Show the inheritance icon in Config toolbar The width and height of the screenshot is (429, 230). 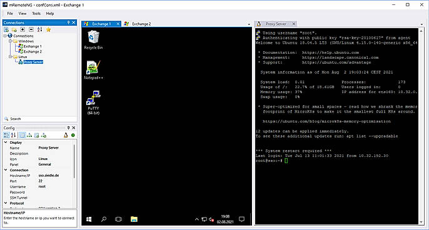[x=29, y=135]
